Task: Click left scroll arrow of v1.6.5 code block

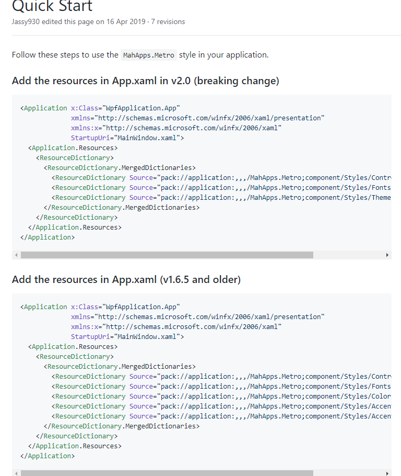Action: 16,473
